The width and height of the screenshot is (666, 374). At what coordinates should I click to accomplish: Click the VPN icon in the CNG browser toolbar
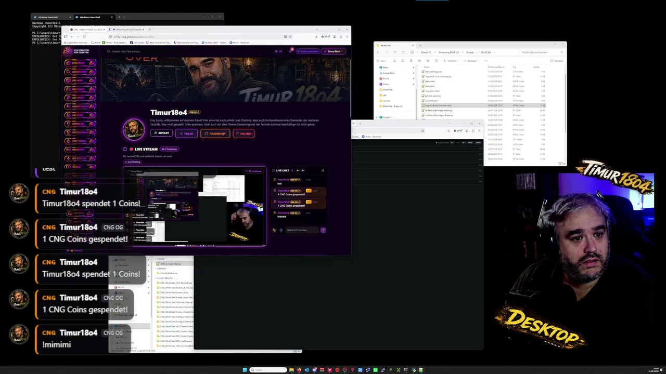(x=326, y=37)
